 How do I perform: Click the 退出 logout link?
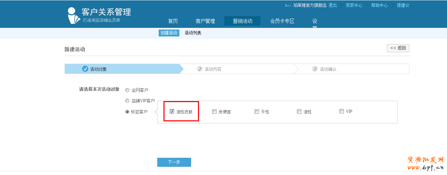click(x=332, y=6)
